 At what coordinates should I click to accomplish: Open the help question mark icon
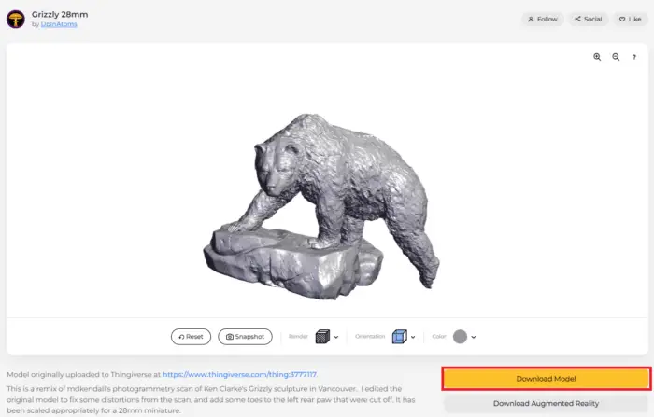pos(634,57)
